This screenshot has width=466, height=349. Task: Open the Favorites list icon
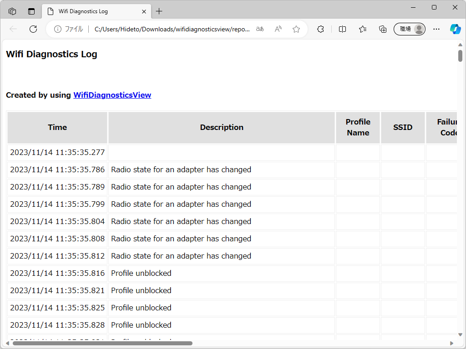pyautogui.click(x=363, y=29)
